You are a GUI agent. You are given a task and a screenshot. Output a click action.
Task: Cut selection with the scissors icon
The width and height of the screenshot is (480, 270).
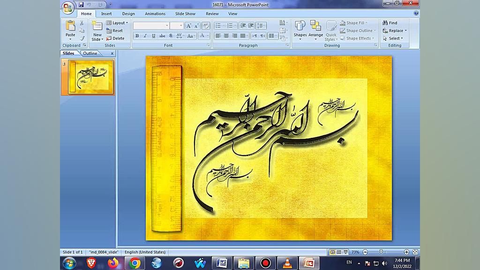coord(82,23)
